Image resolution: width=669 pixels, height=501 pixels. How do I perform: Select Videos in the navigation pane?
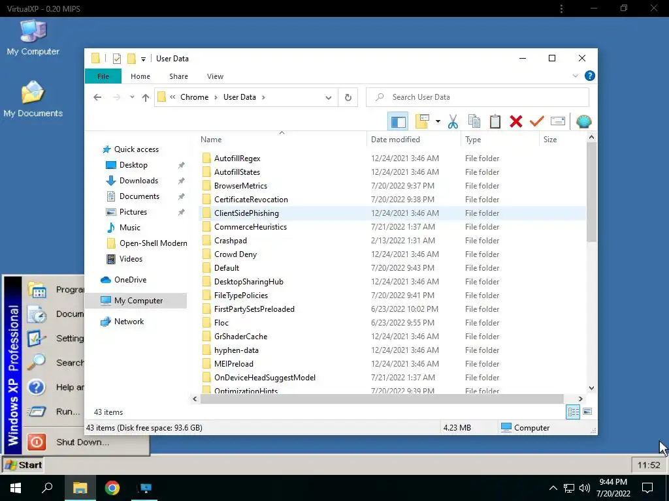pyautogui.click(x=131, y=259)
